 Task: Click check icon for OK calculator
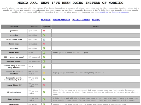click(44, 92)
